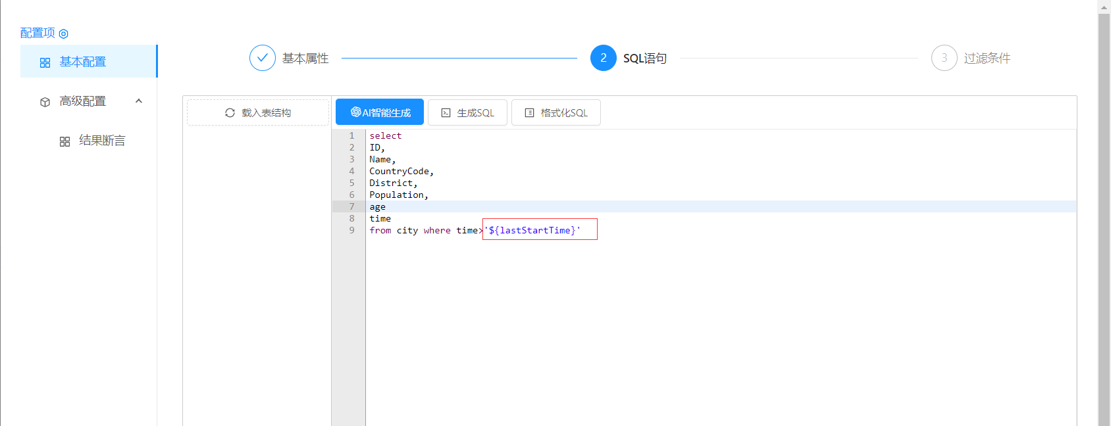The image size is (1111, 426).
Task: Select line number 7 in editor gutter
Action: click(351, 207)
